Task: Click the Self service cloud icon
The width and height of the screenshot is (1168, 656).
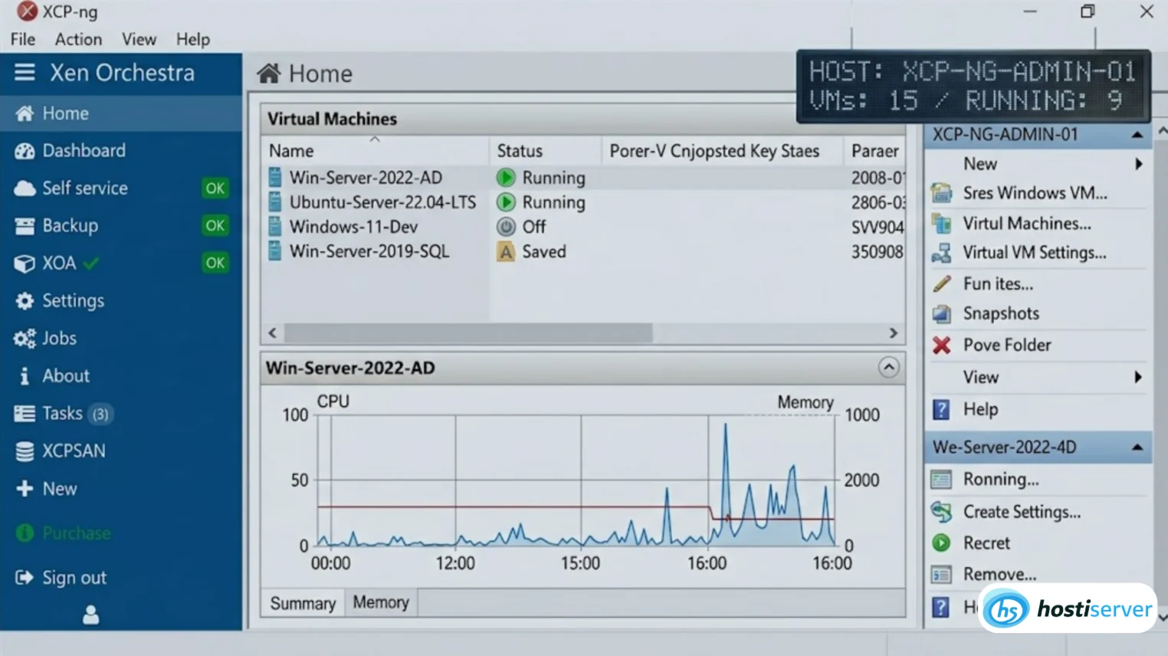Action: coord(25,189)
